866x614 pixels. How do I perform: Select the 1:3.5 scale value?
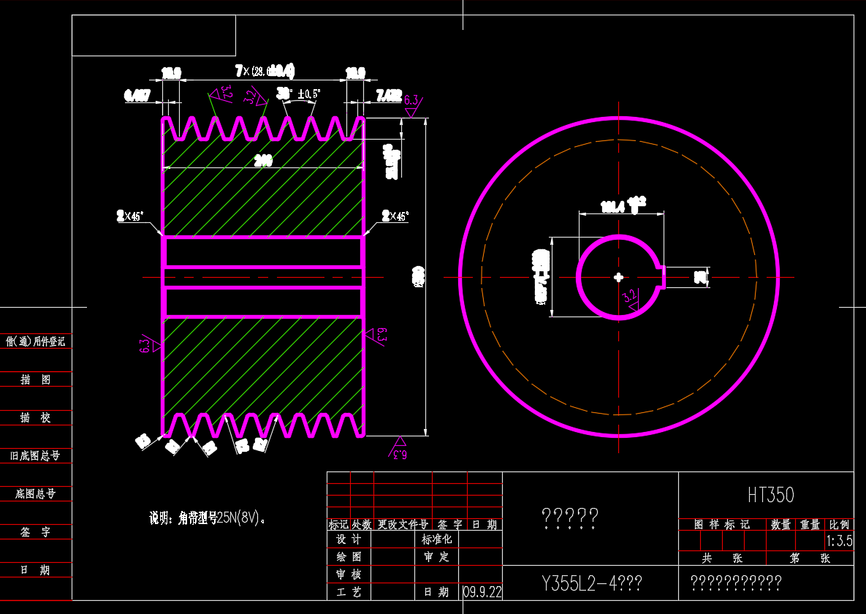pos(839,542)
